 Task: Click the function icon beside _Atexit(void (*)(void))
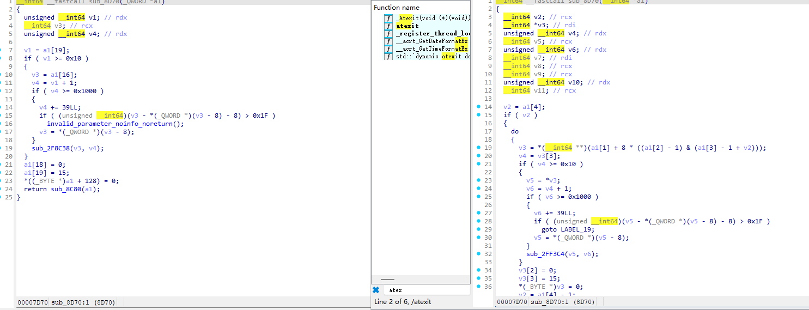tap(388, 18)
